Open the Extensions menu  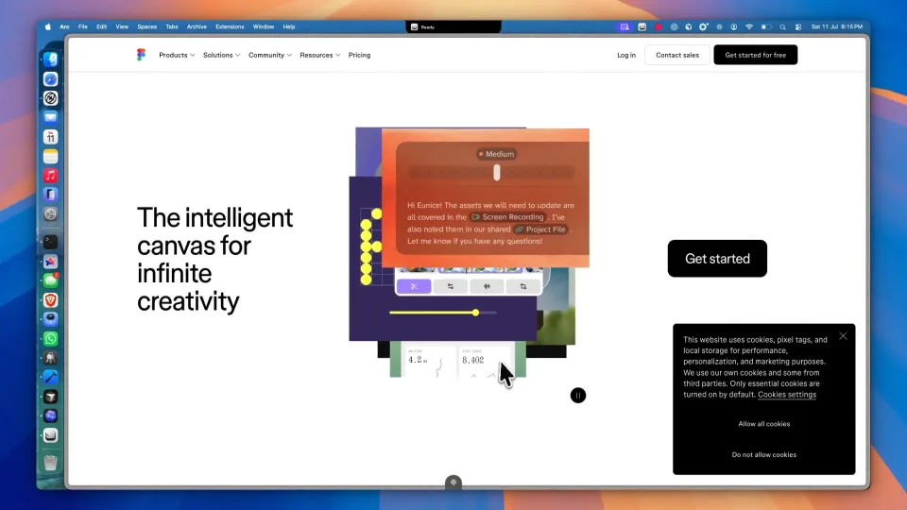(230, 26)
